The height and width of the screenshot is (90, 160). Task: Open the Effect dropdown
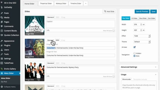(142, 36)
